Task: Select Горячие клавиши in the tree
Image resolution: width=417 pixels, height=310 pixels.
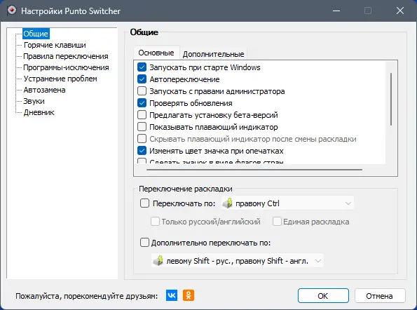Action: coord(55,45)
